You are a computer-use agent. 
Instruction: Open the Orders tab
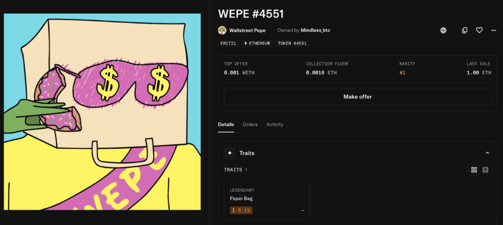click(x=250, y=125)
